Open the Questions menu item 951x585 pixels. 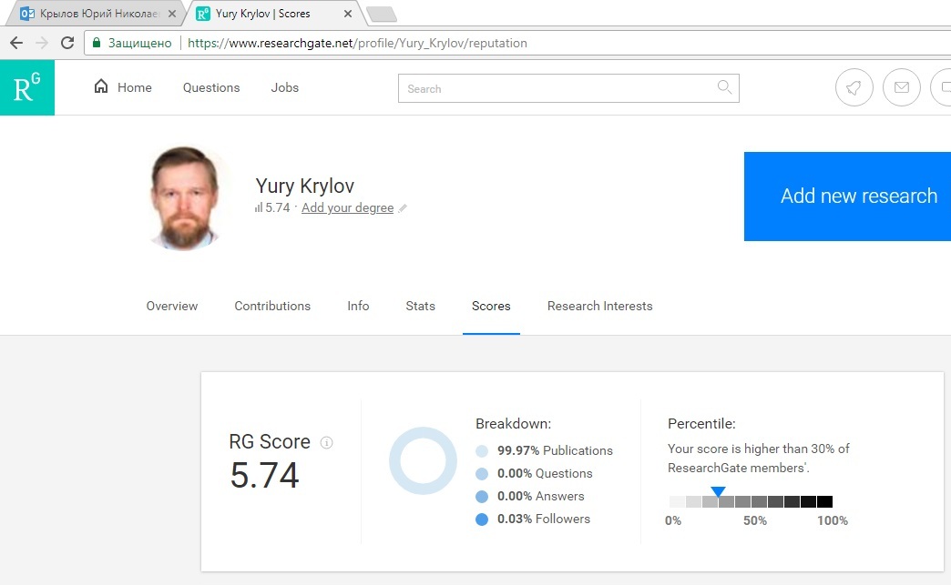[211, 87]
